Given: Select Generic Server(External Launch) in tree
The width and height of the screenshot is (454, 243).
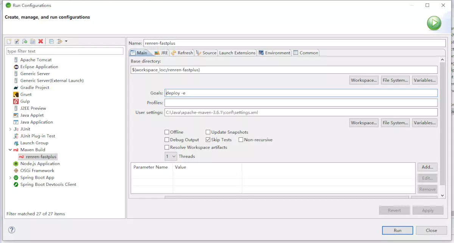Looking at the screenshot, I should click(x=52, y=81).
